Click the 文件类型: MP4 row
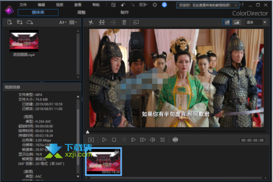 click(30, 95)
